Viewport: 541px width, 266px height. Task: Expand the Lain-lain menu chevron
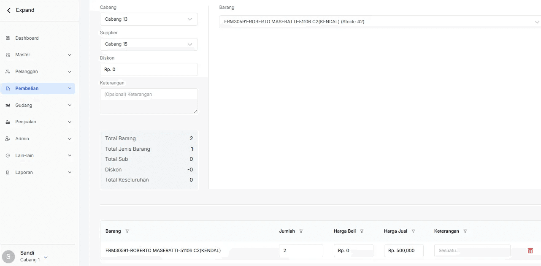coord(70,155)
